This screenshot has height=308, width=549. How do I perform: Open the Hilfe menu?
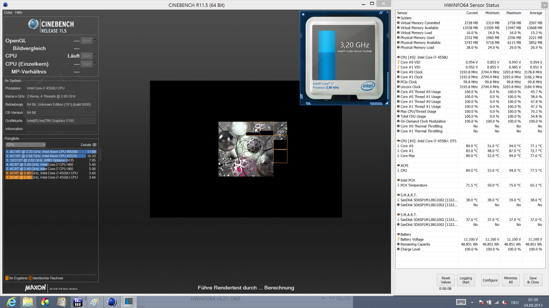pyautogui.click(x=19, y=13)
